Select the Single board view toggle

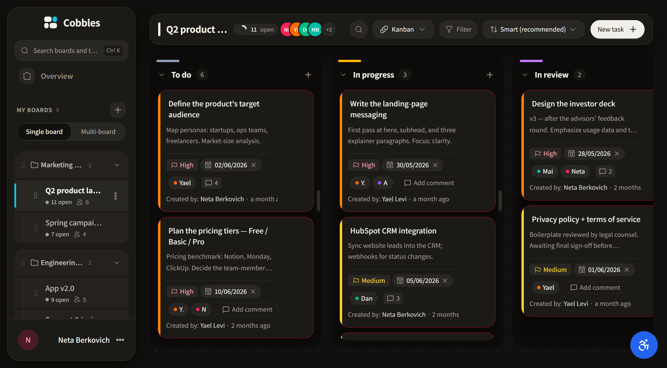(44, 132)
